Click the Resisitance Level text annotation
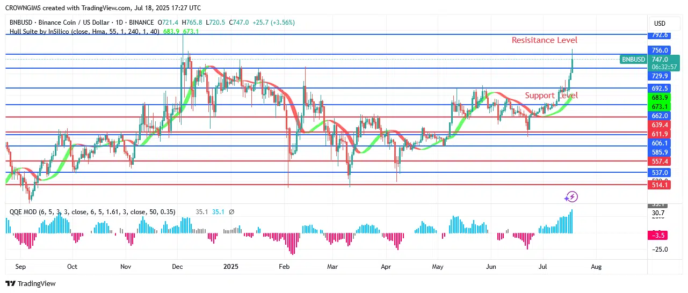The height and width of the screenshot is (293, 688). 544,40
